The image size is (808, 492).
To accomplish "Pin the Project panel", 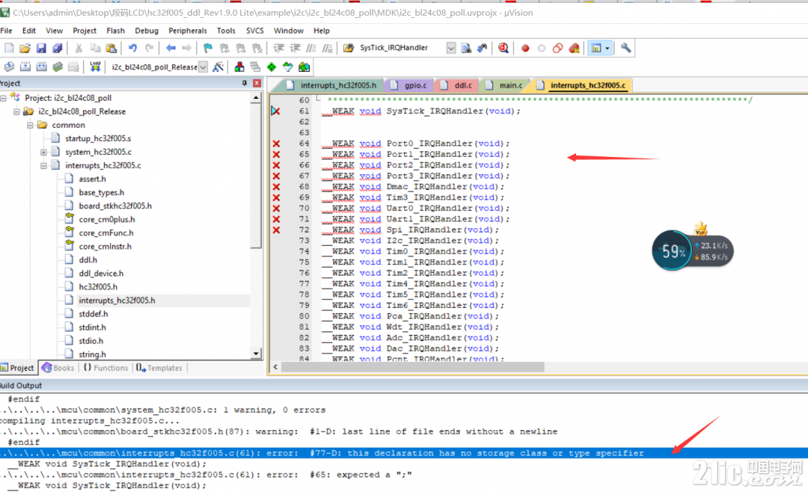I will click(x=244, y=83).
